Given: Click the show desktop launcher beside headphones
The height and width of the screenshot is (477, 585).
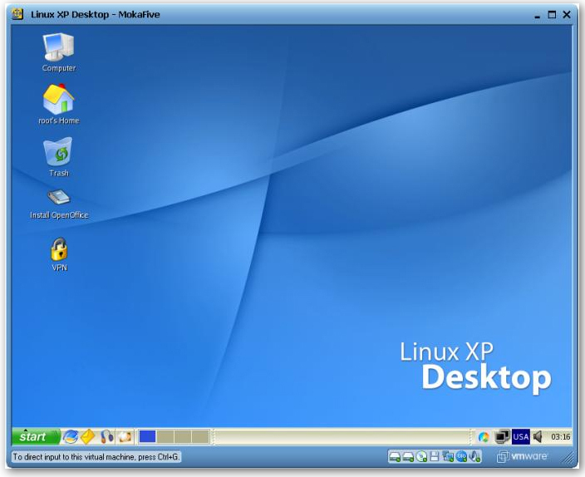Looking at the screenshot, I should (125, 436).
